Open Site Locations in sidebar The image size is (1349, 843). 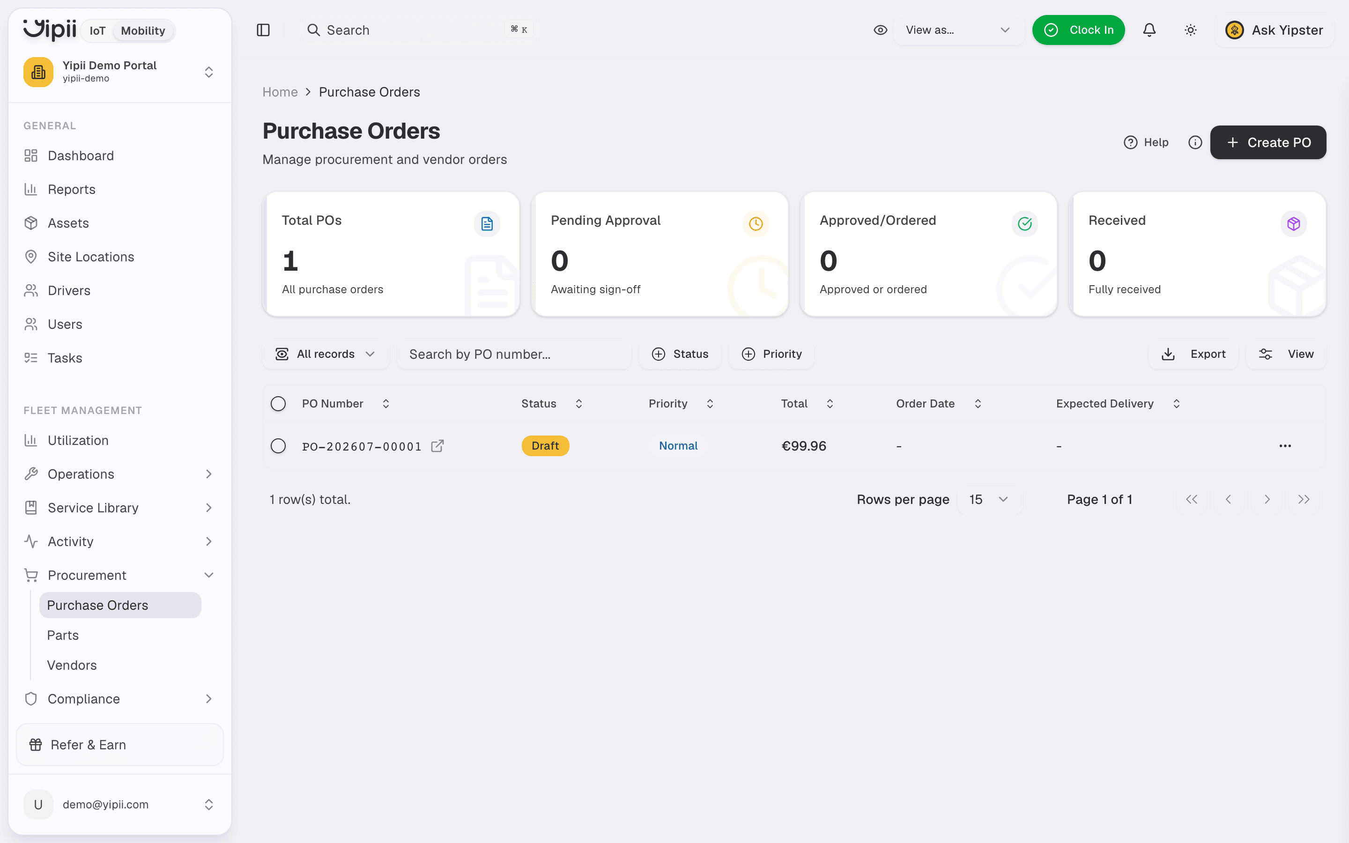click(119, 257)
